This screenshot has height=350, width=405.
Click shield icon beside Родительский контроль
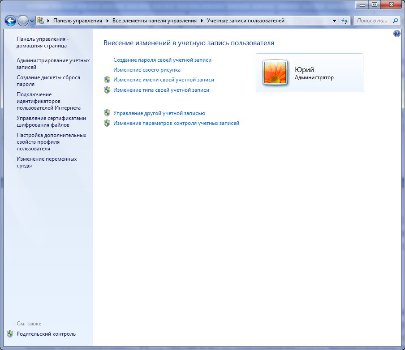tap(10, 334)
